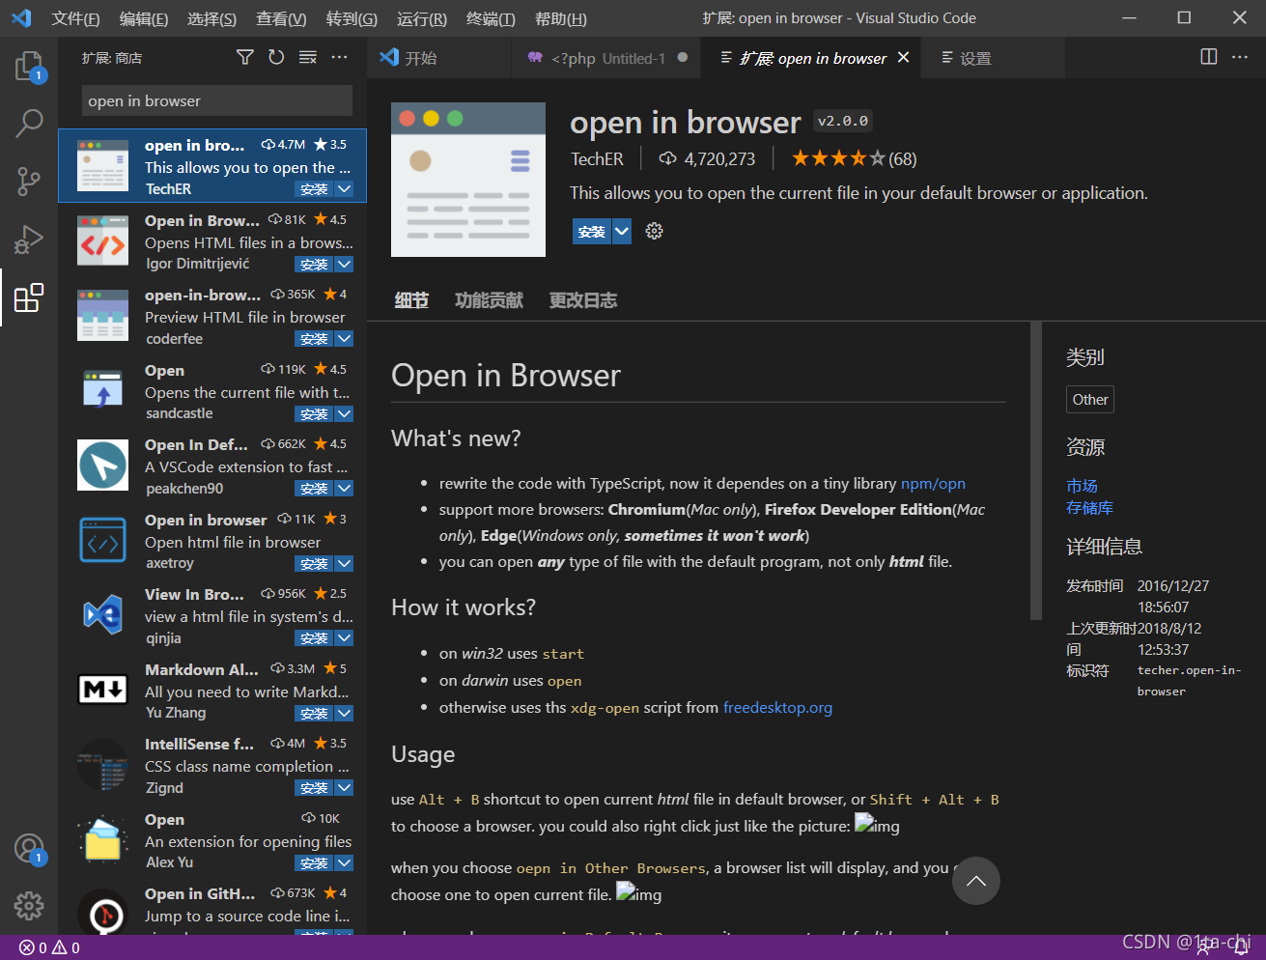The width and height of the screenshot is (1266, 960).
Task: Open extensions panel more actions menu
Action: click(x=339, y=58)
